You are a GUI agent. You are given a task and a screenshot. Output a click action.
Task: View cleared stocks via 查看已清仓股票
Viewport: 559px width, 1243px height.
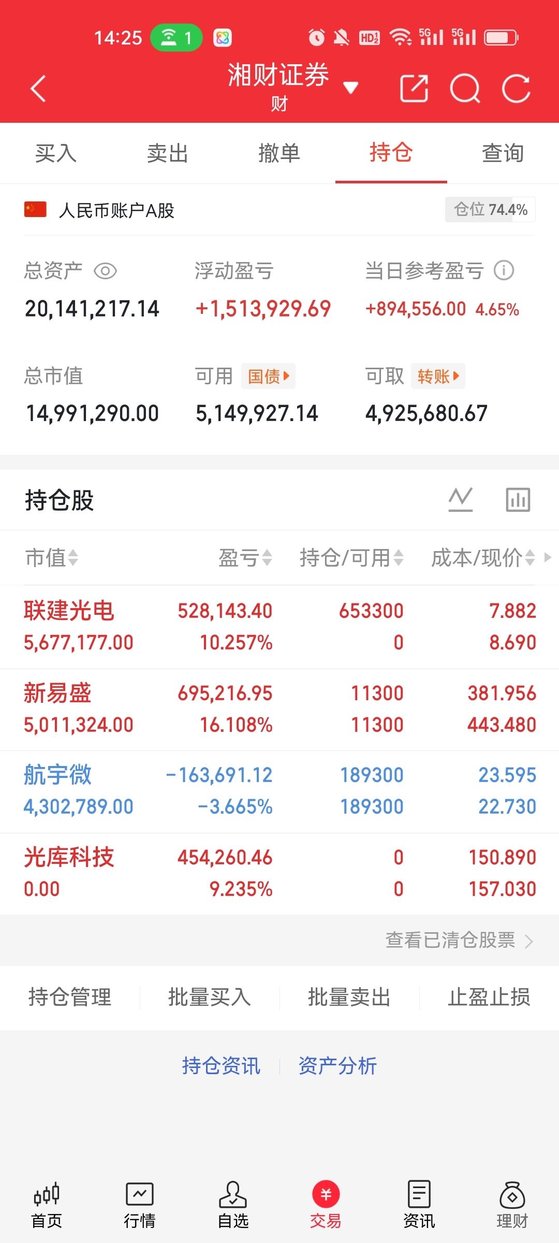click(x=460, y=940)
